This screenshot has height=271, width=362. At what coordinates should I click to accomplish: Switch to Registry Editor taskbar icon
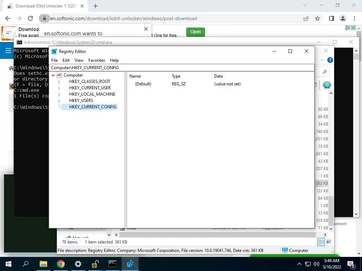pos(130,264)
